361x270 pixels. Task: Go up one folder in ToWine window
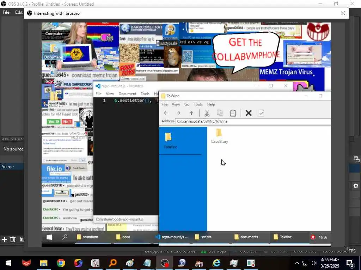point(191,113)
